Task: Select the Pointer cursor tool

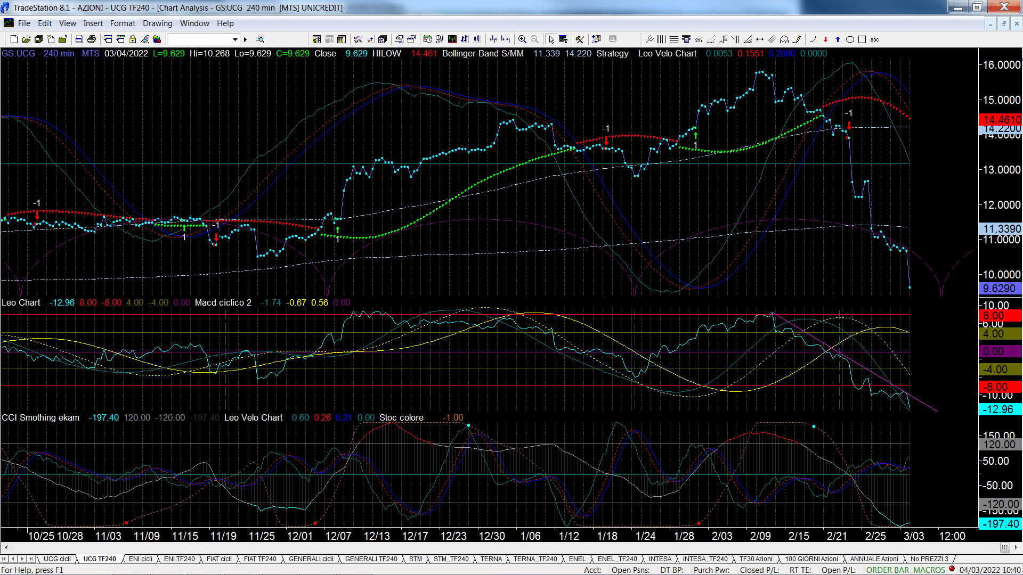Action: (551, 39)
